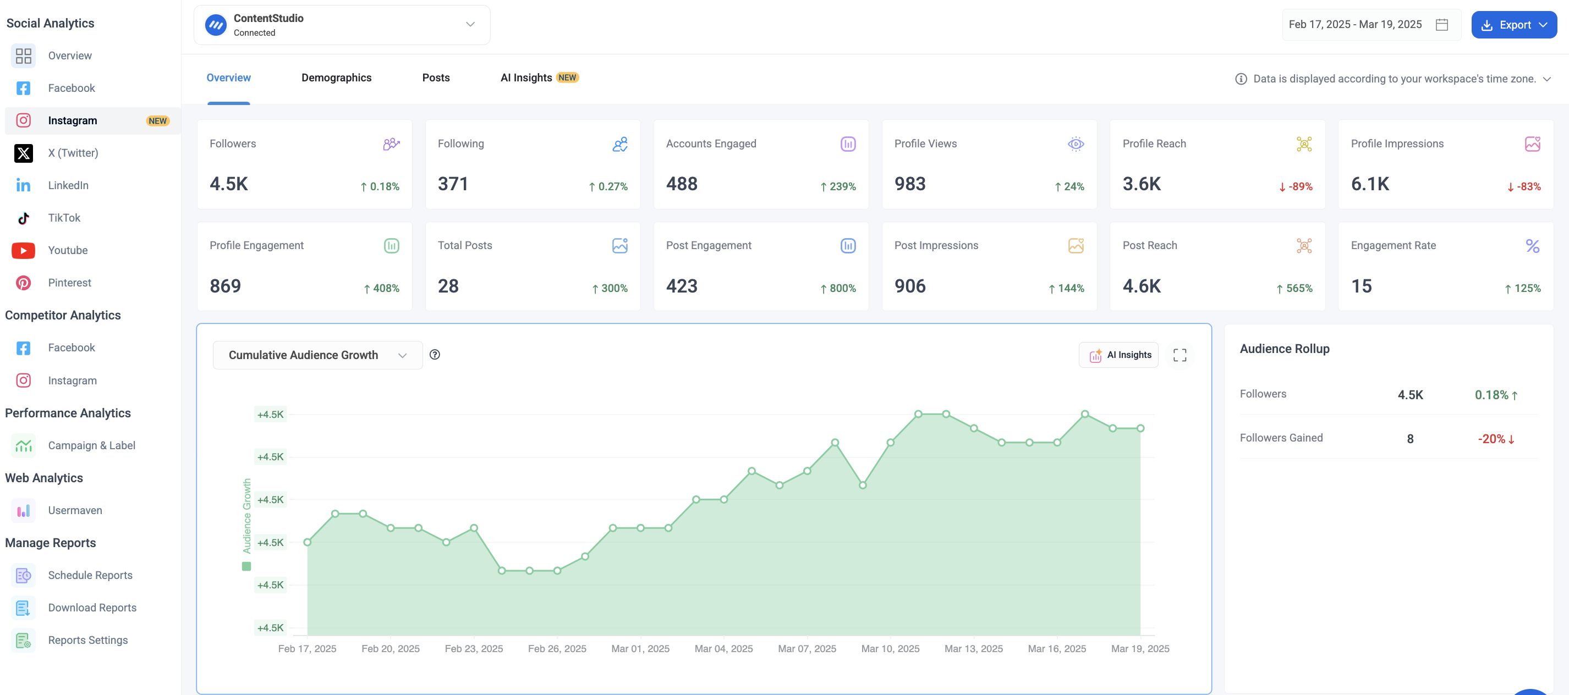
Task: Click the AI Insights chart button
Action: coord(1119,355)
